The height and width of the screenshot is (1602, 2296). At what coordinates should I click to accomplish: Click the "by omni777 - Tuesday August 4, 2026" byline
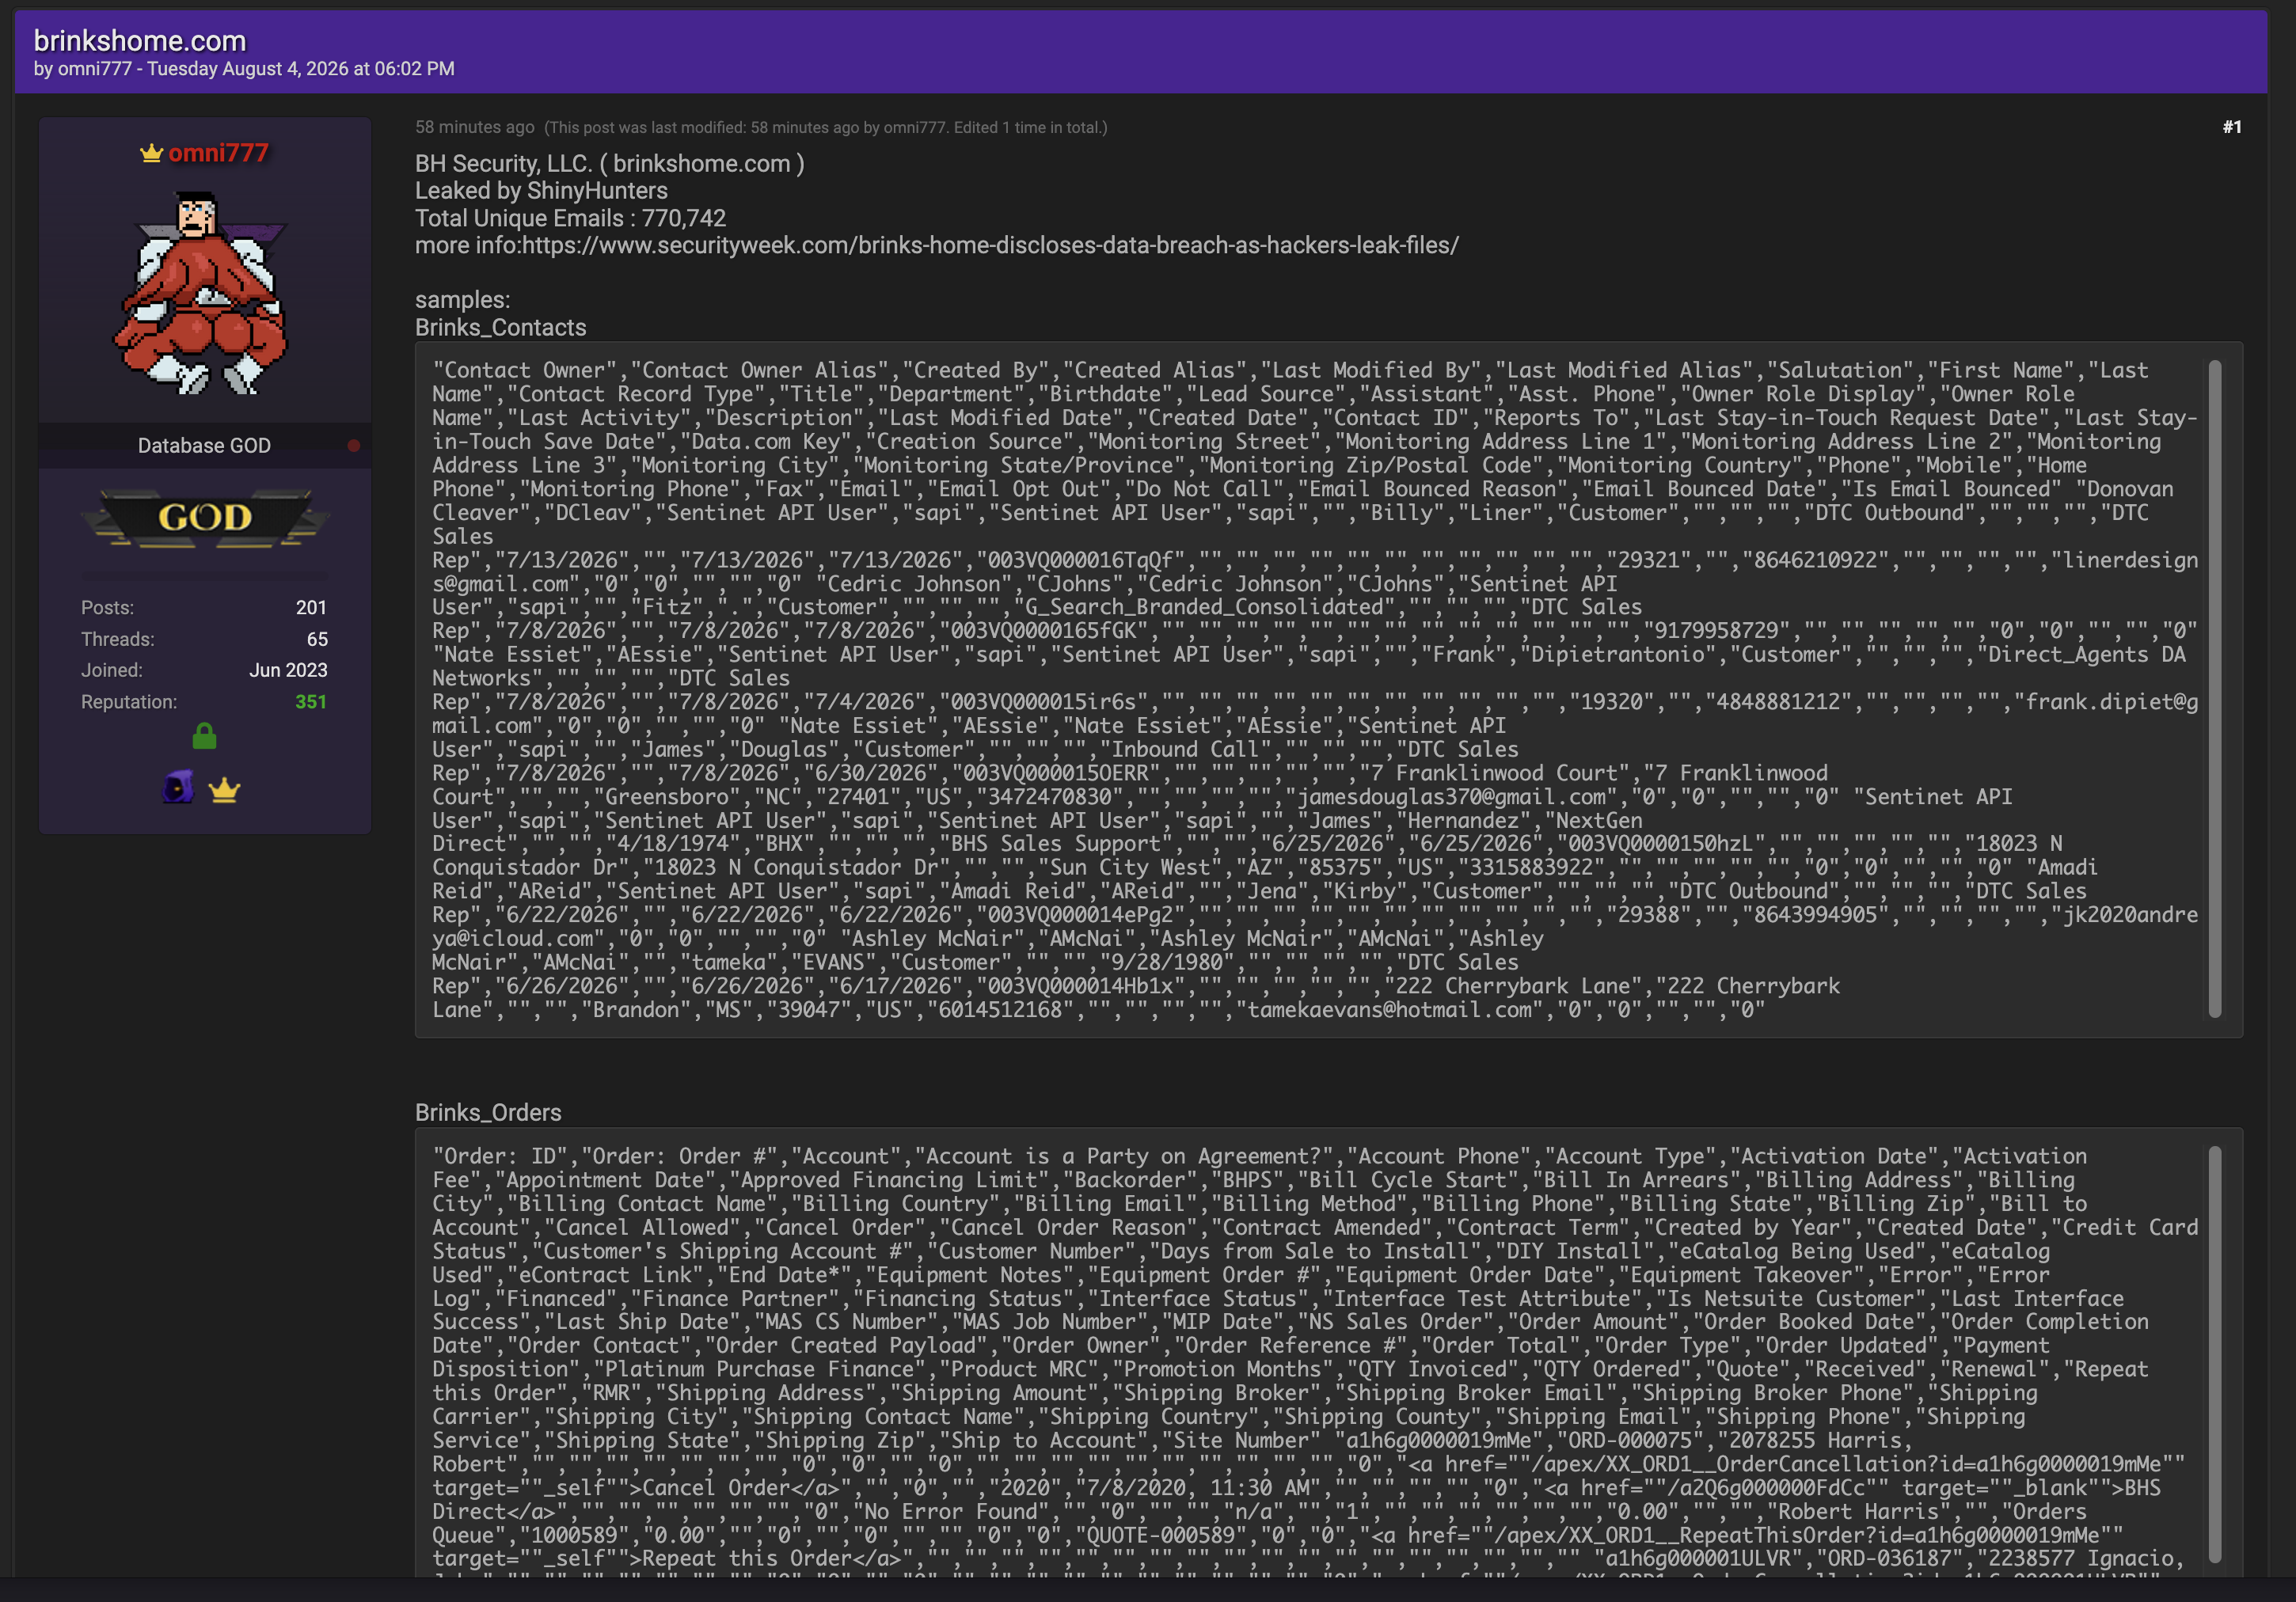point(244,69)
